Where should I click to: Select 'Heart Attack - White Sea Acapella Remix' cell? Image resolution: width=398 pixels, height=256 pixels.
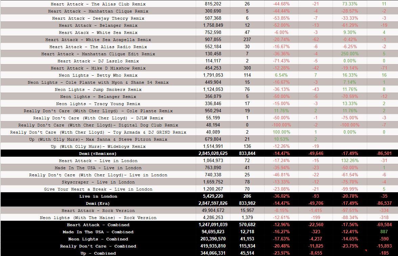(98, 40)
